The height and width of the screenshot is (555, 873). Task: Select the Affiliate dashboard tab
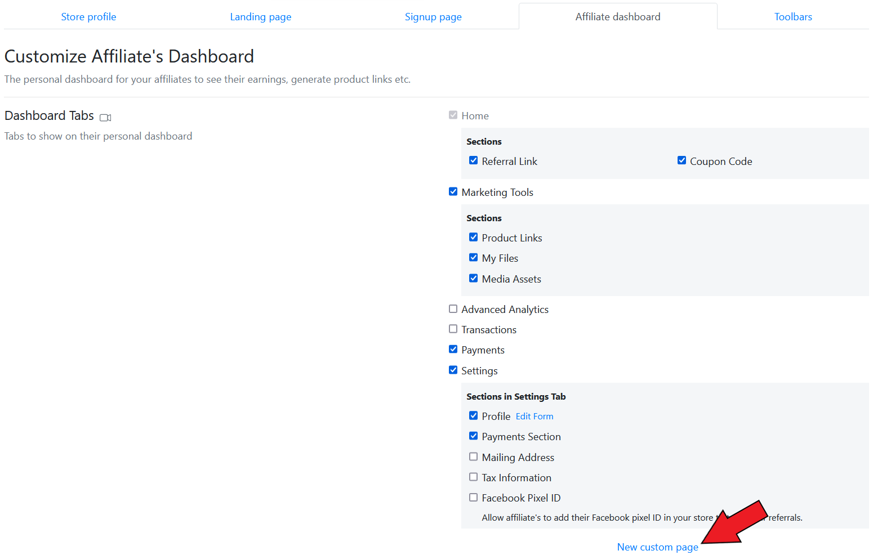point(617,17)
